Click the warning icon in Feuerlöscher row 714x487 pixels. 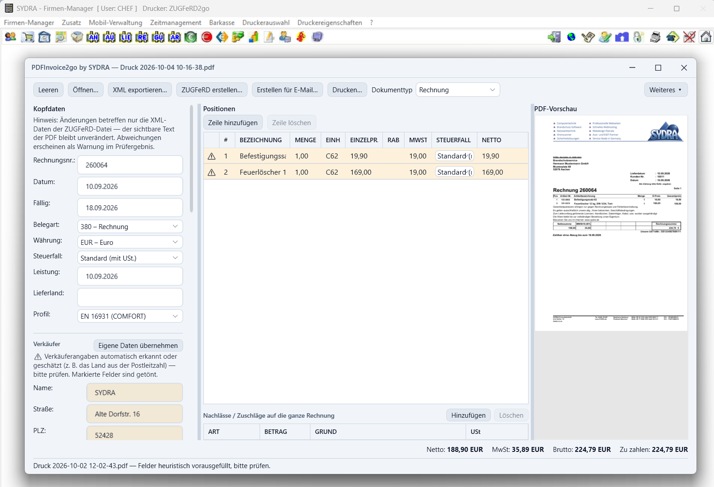click(x=211, y=172)
